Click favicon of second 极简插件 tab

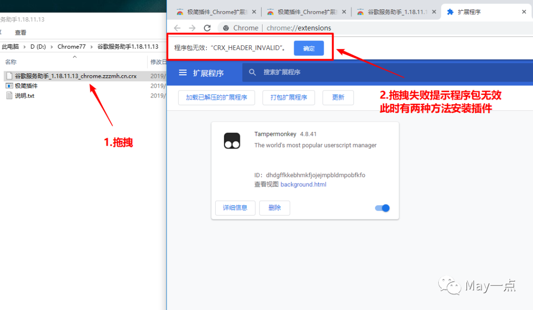(x=270, y=12)
